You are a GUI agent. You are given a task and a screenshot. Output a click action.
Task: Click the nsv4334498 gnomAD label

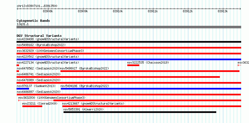point(48,39)
